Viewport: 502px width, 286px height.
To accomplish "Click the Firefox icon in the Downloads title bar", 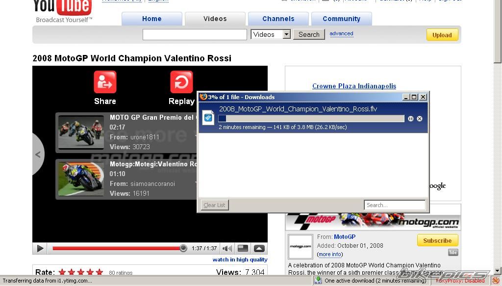I will tap(203, 97).
